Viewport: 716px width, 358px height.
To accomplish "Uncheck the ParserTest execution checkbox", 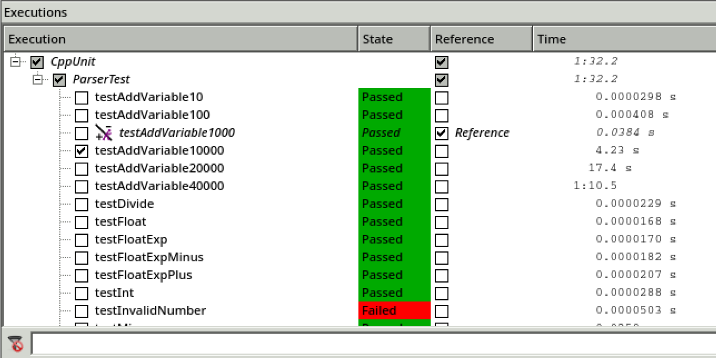I will point(59,80).
